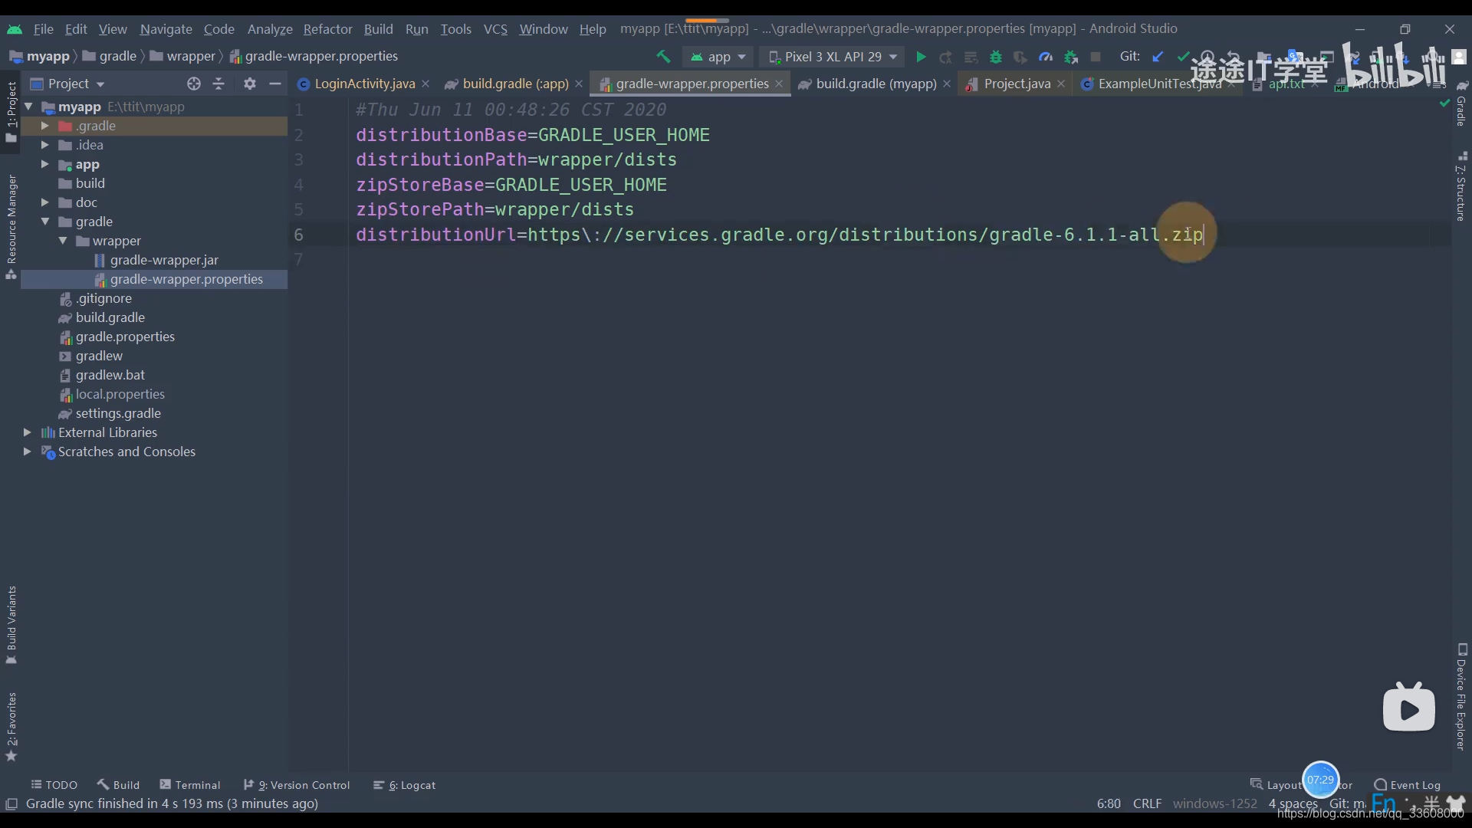
Task: Select .gitignore file in project tree
Action: pos(103,298)
